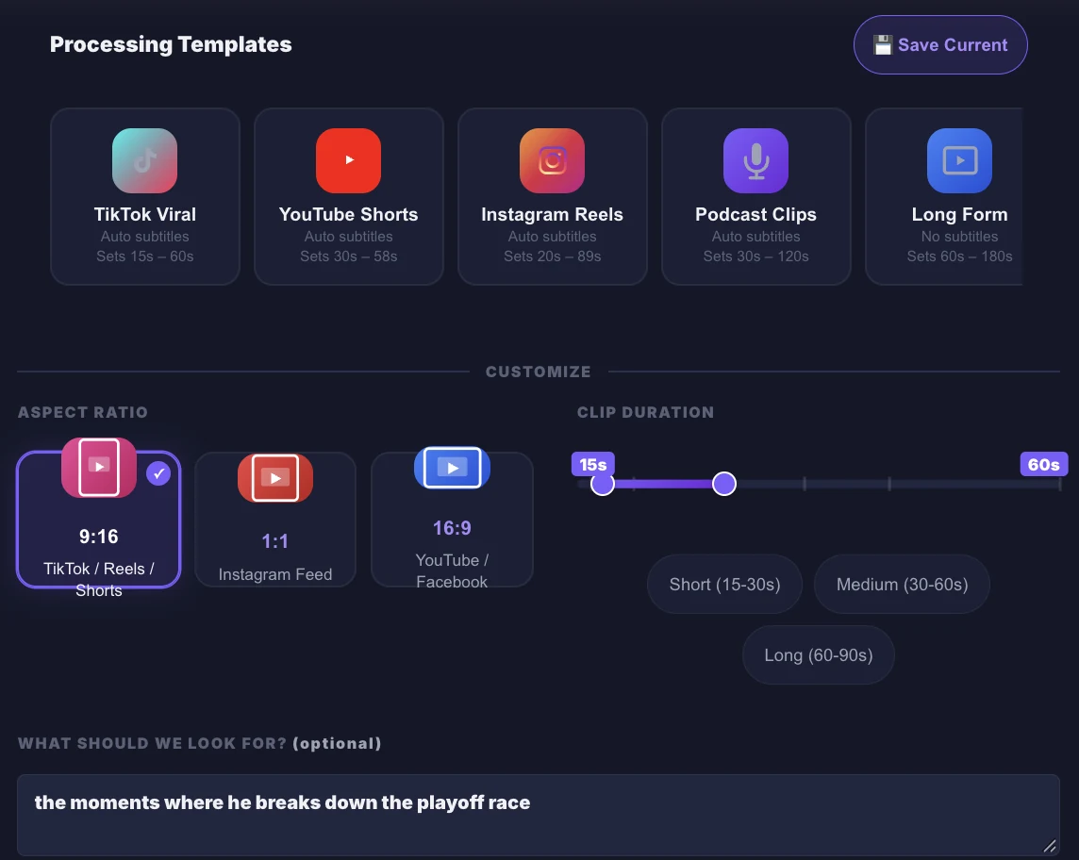Select the 1:1 Instagram Feed aspect ratio
1079x860 pixels.
pyautogui.click(x=275, y=520)
